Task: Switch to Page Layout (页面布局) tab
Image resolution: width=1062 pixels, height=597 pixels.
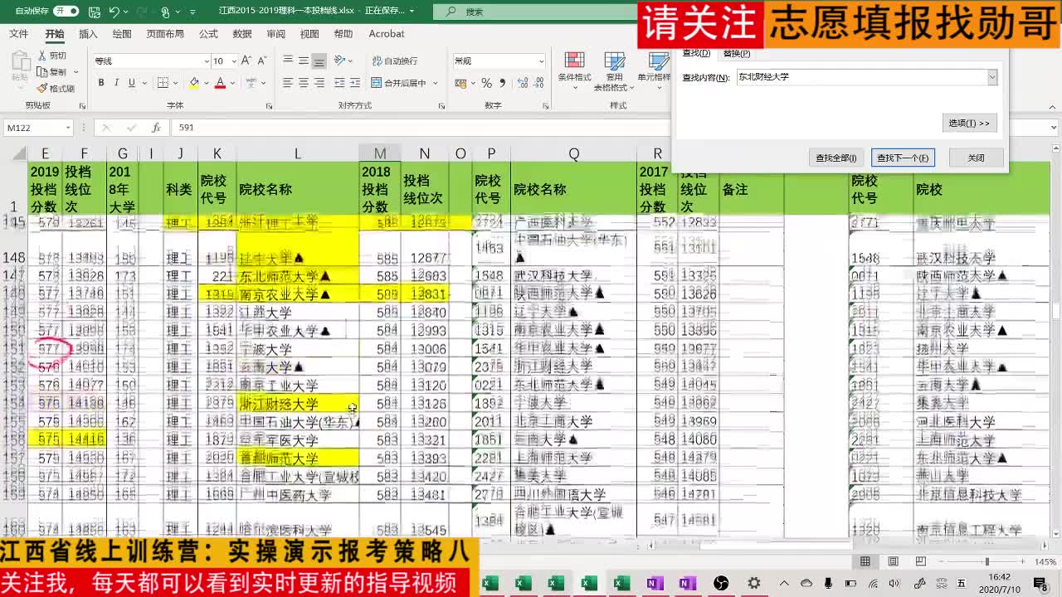Action: pyautogui.click(x=165, y=34)
